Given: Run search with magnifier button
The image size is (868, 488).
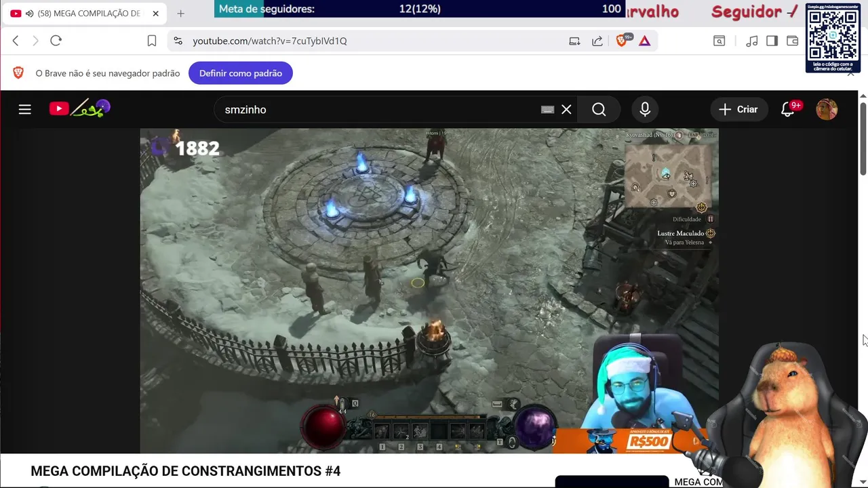Looking at the screenshot, I should click(599, 109).
